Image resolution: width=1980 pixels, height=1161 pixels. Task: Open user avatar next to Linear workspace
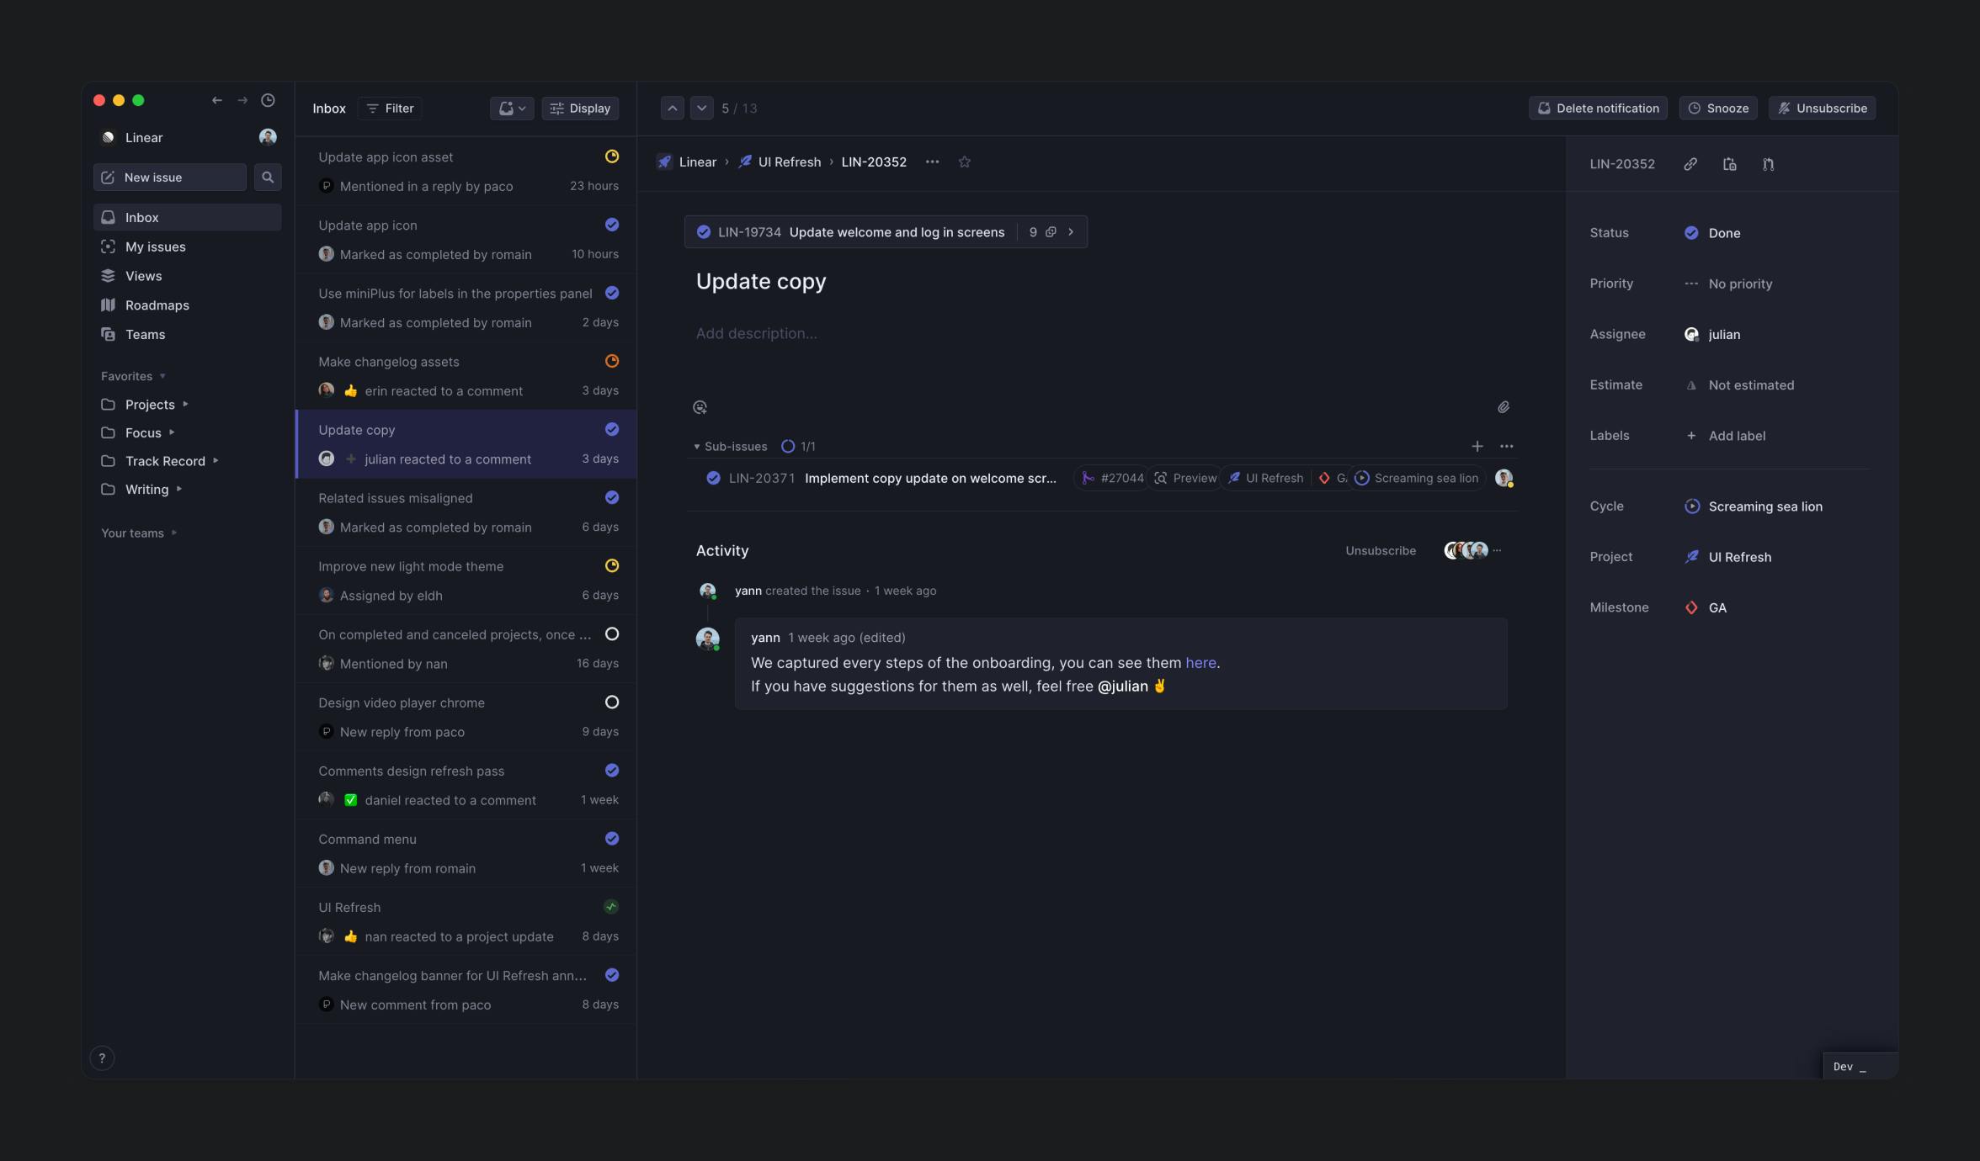268,137
